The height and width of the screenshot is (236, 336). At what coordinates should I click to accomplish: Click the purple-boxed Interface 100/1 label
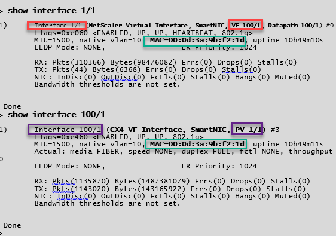[x=68, y=130]
